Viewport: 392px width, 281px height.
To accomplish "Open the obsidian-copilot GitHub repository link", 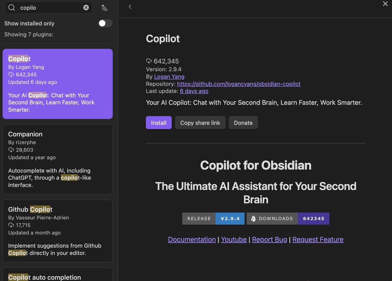I will pyautogui.click(x=239, y=84).
